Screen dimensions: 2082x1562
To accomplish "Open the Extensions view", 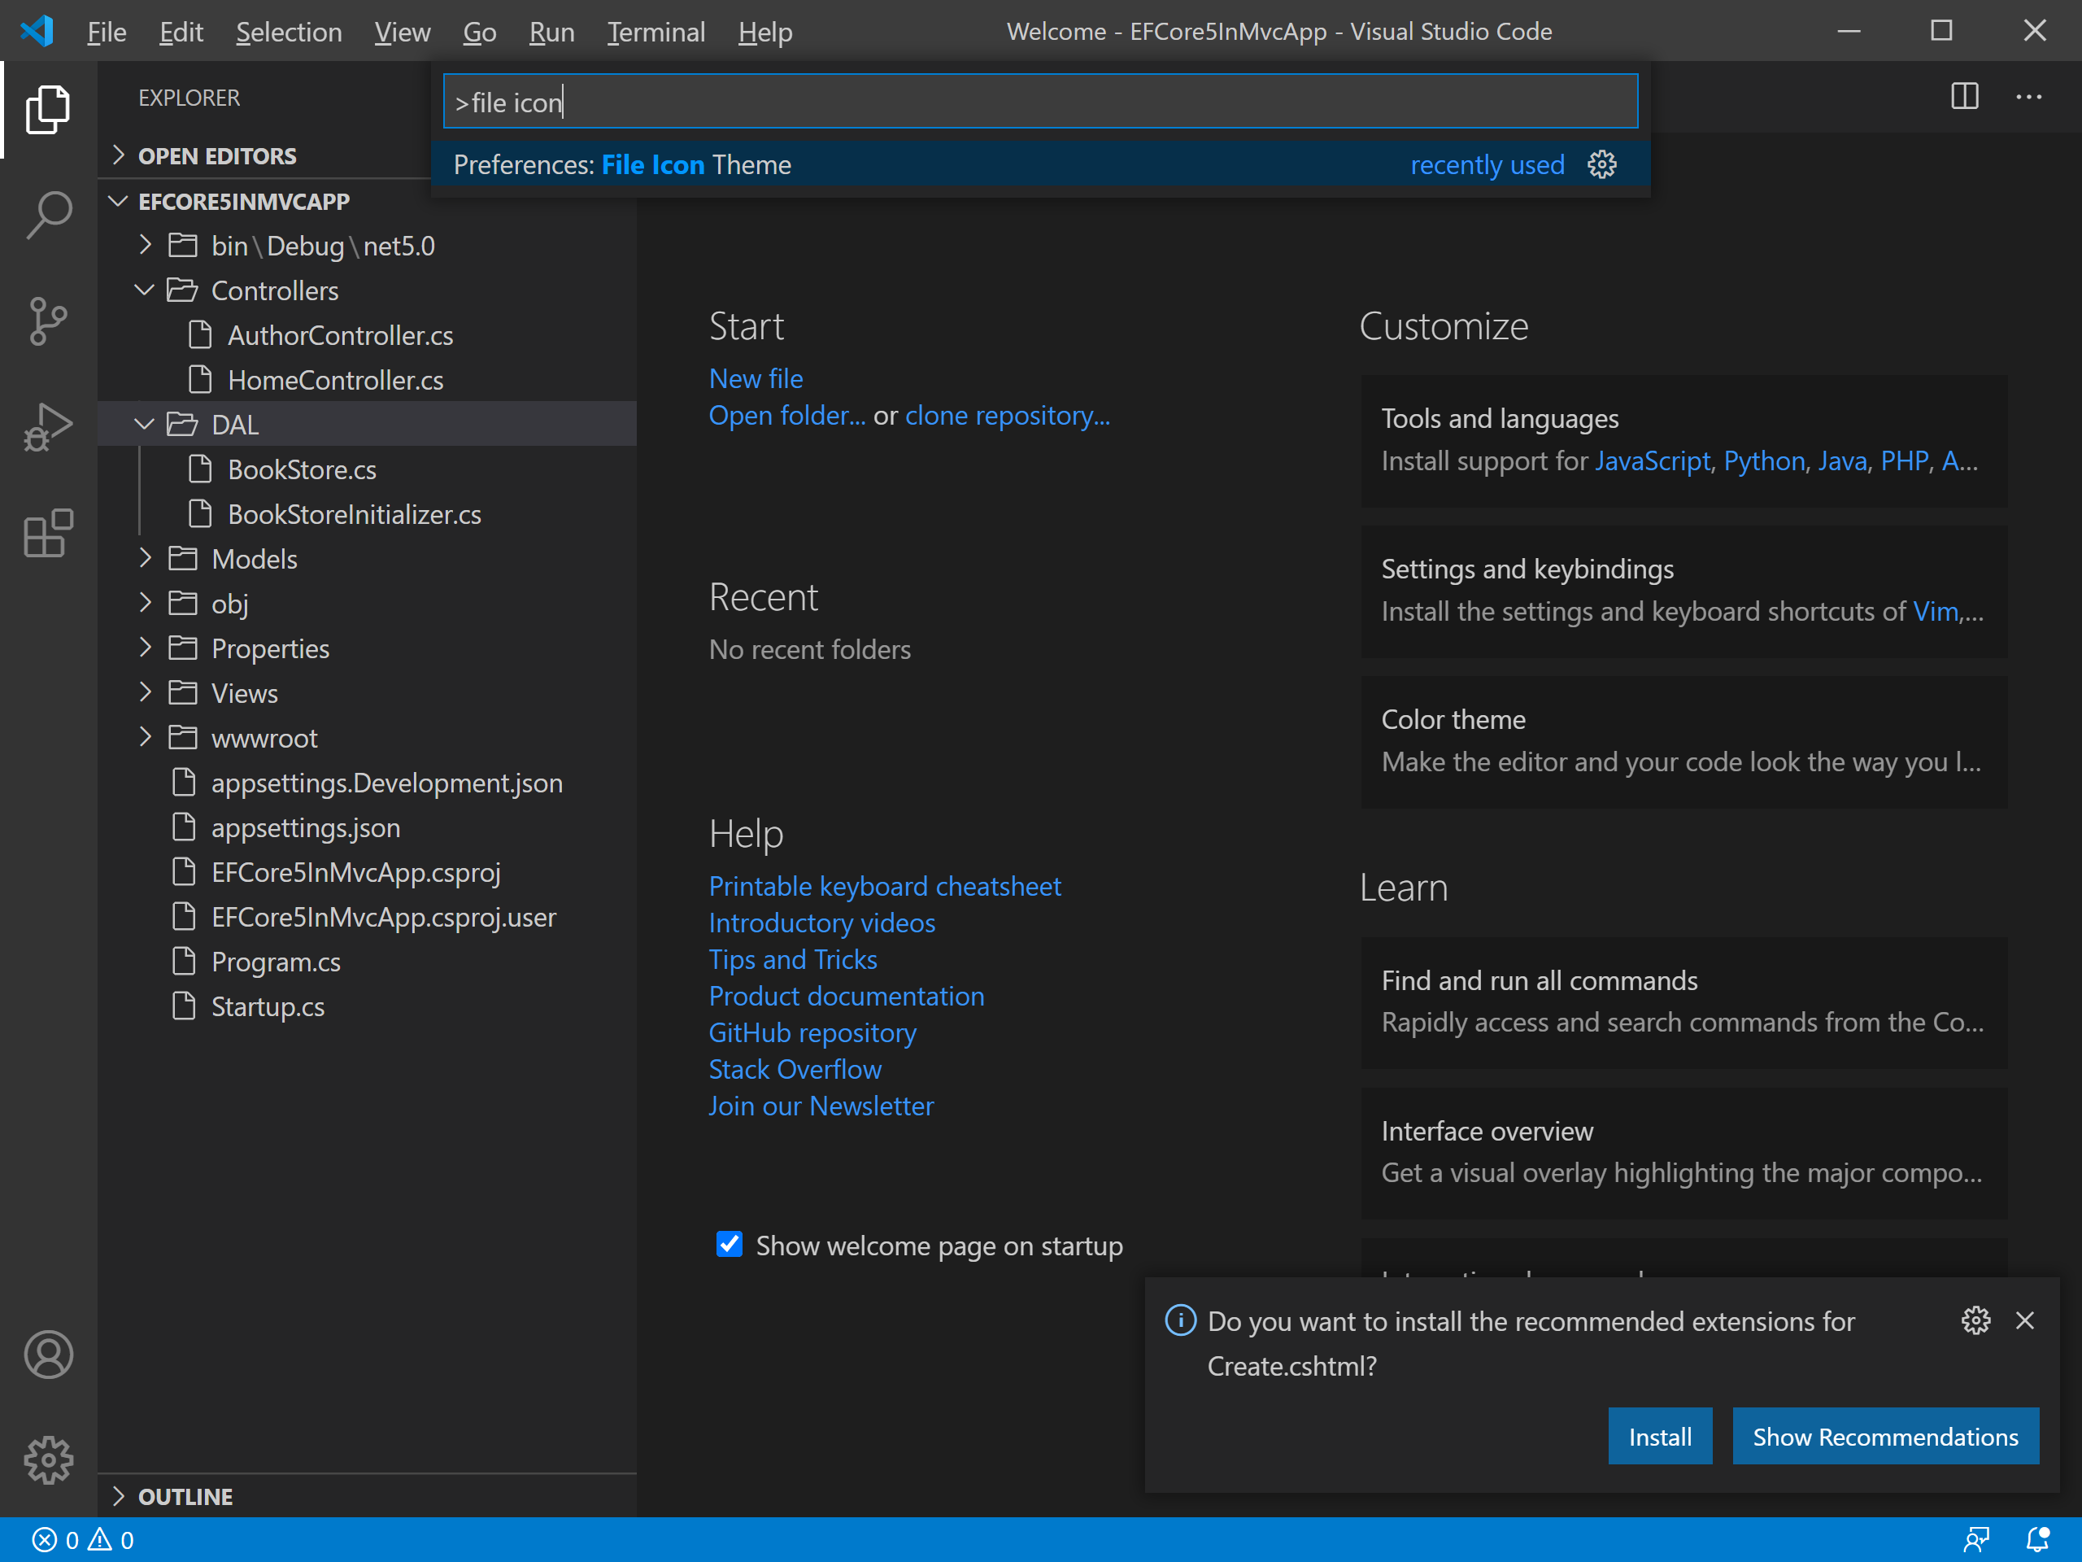I will click(48, 534).
